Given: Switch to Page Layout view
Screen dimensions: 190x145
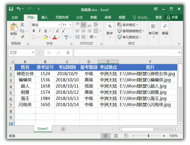Looking at the screenshot, I should click(116, 136).
